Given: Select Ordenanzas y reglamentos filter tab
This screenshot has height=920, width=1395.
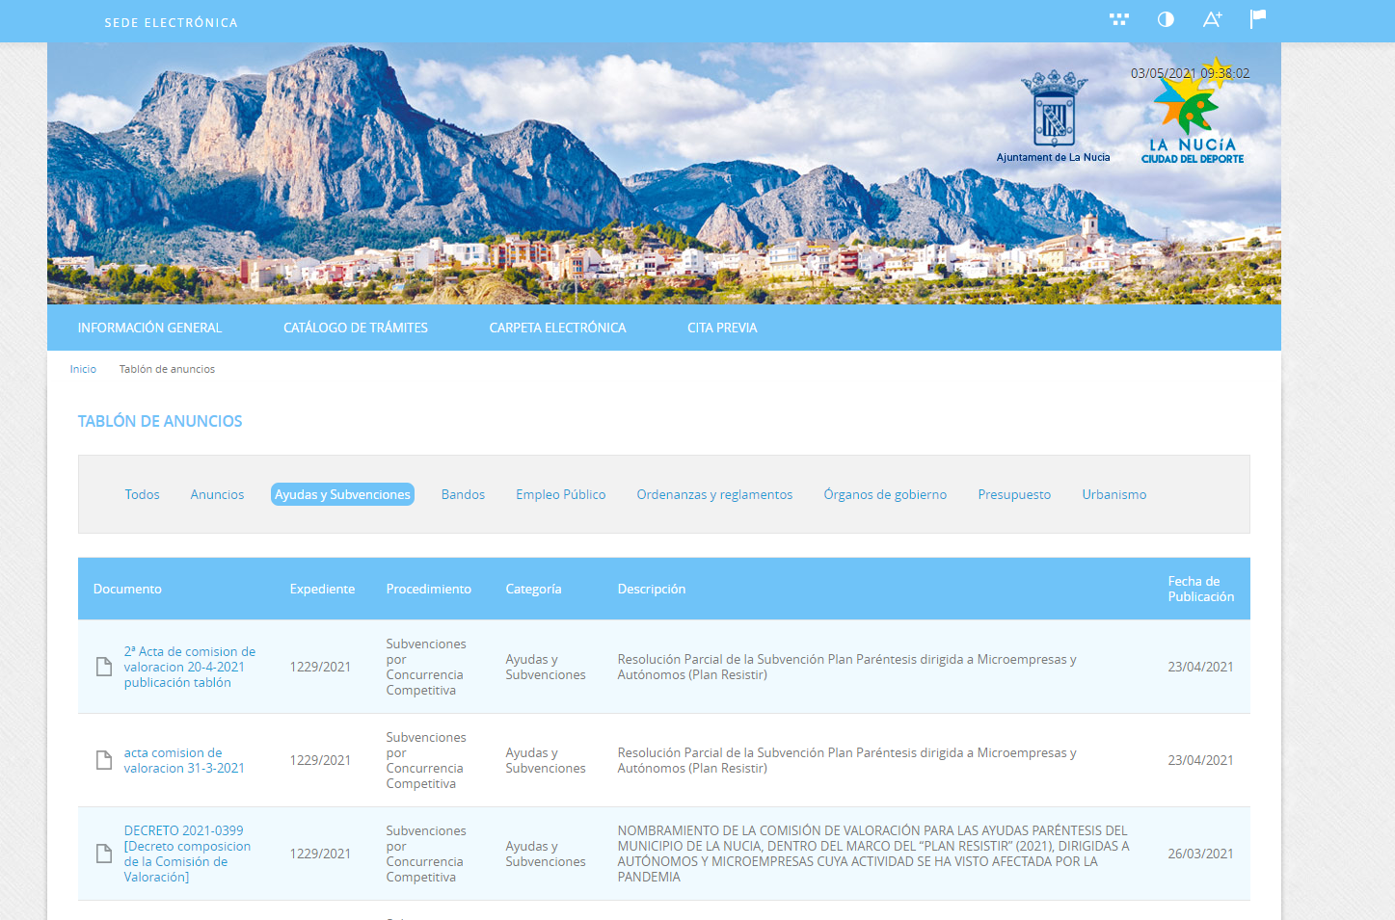Looking at the screenshot, I should click(714, 494).
